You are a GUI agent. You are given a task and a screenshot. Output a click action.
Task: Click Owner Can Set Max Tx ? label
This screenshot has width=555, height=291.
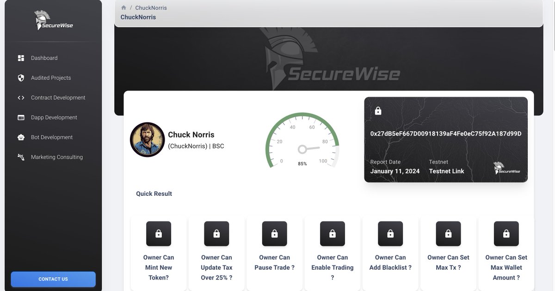pyautogui.click(x=448, y=262)
